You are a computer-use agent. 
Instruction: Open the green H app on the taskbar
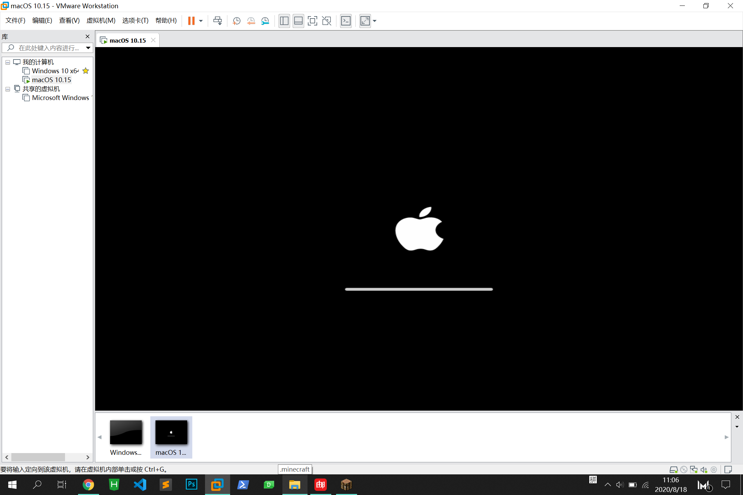click(x=114, y=485)
